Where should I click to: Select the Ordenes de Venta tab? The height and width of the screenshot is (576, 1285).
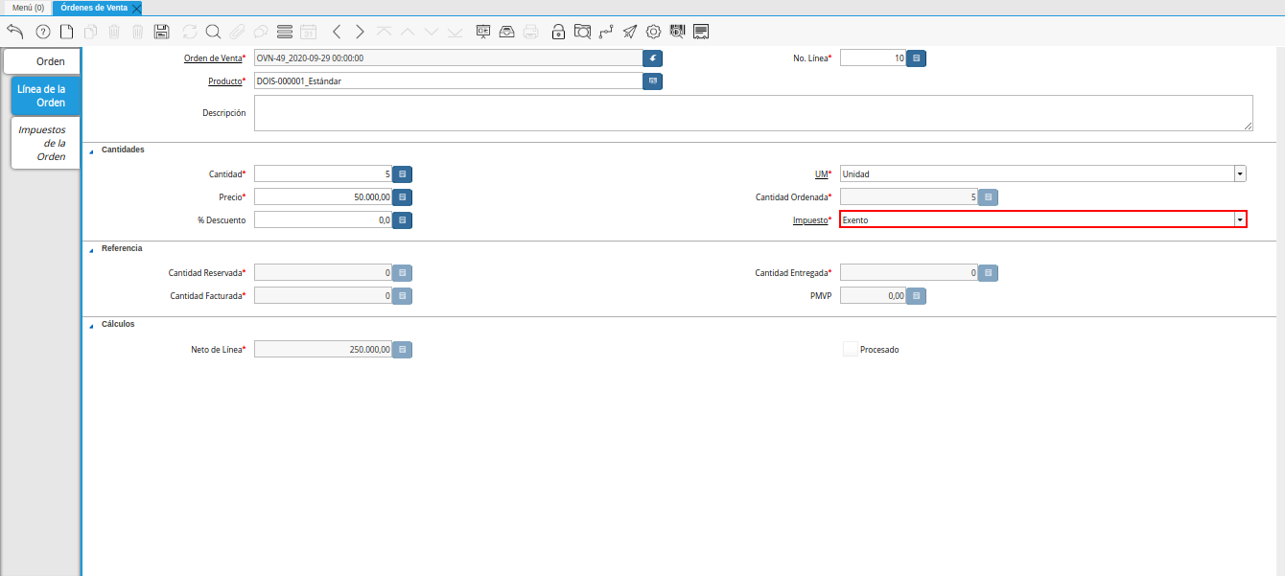(93, 8)
